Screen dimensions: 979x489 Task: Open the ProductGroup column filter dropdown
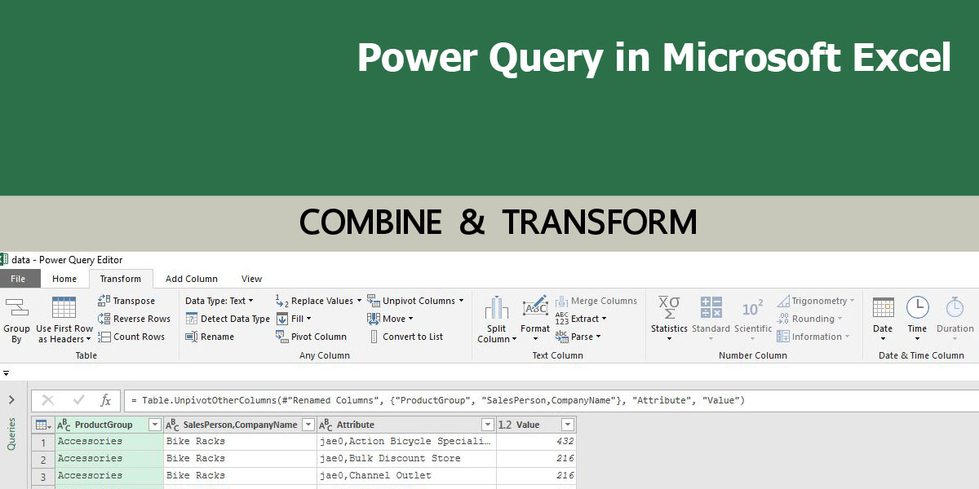154,425
